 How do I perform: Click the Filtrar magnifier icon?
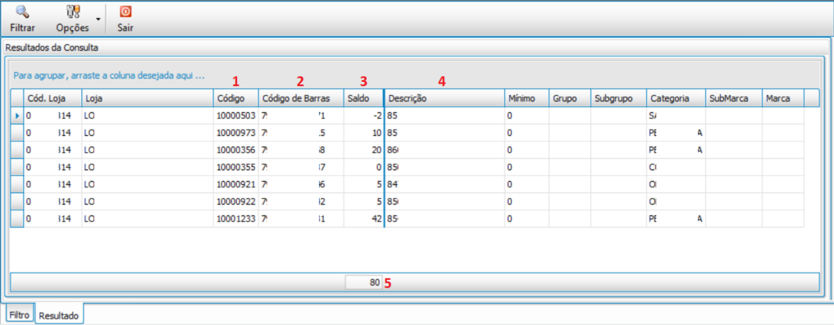[x=22, y=11]
